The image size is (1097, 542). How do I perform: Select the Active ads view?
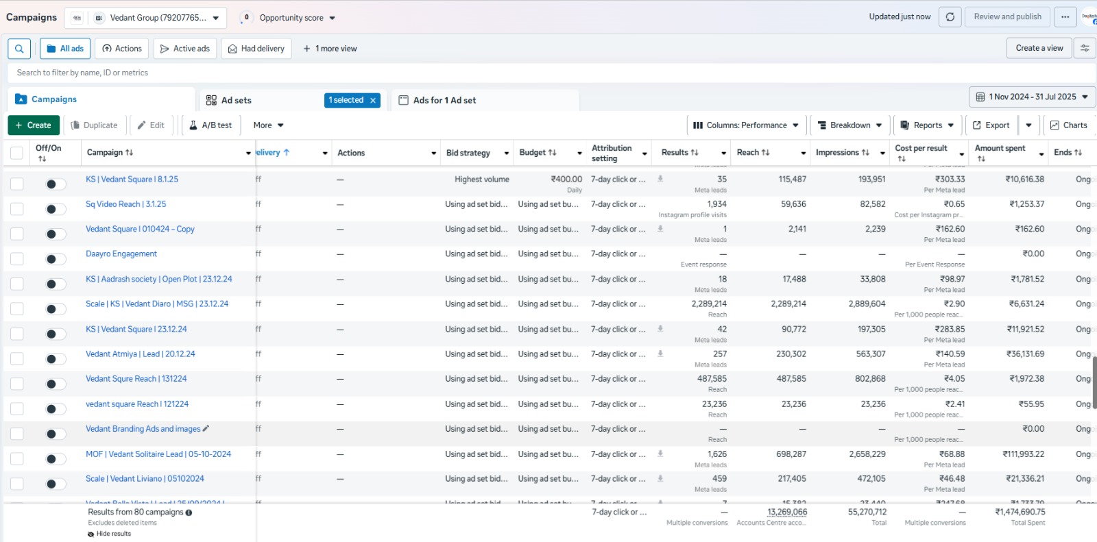pos(184,49)
